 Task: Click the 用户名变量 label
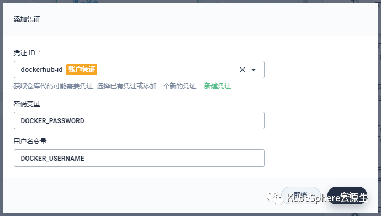tap(30, 141)
